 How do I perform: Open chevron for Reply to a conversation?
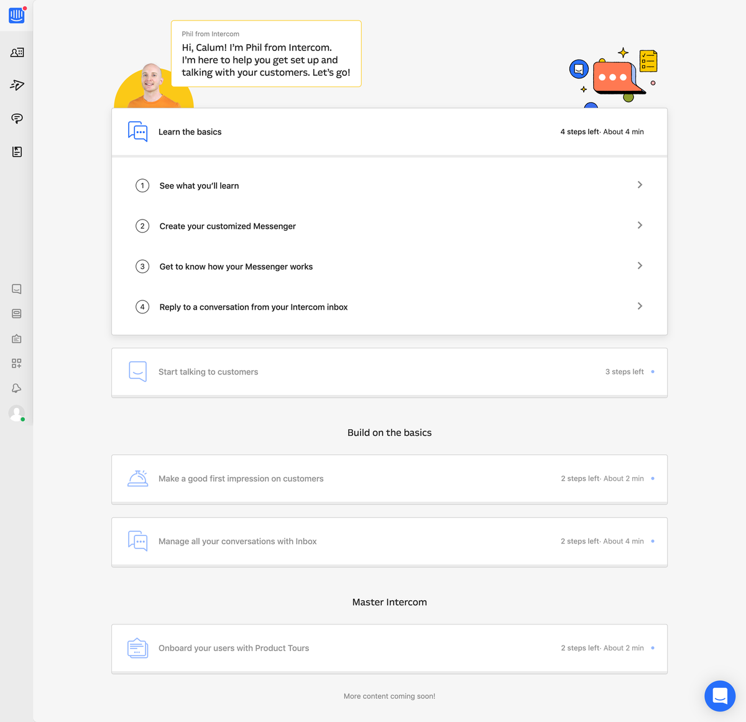640,306
